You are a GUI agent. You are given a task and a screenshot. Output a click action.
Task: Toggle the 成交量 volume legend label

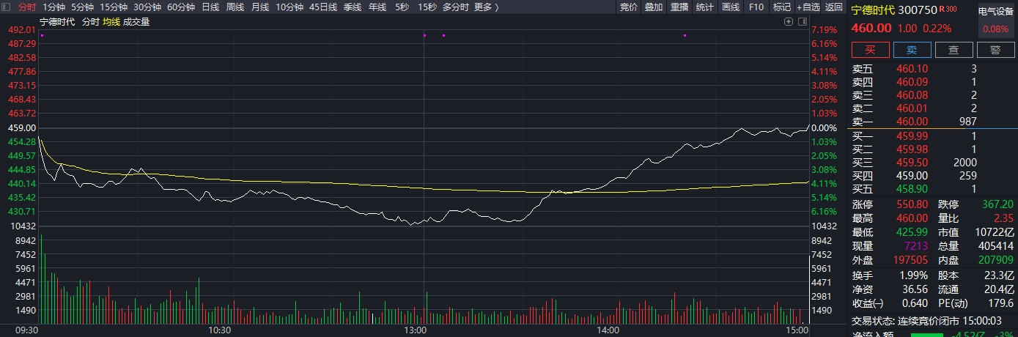(136, 22)
